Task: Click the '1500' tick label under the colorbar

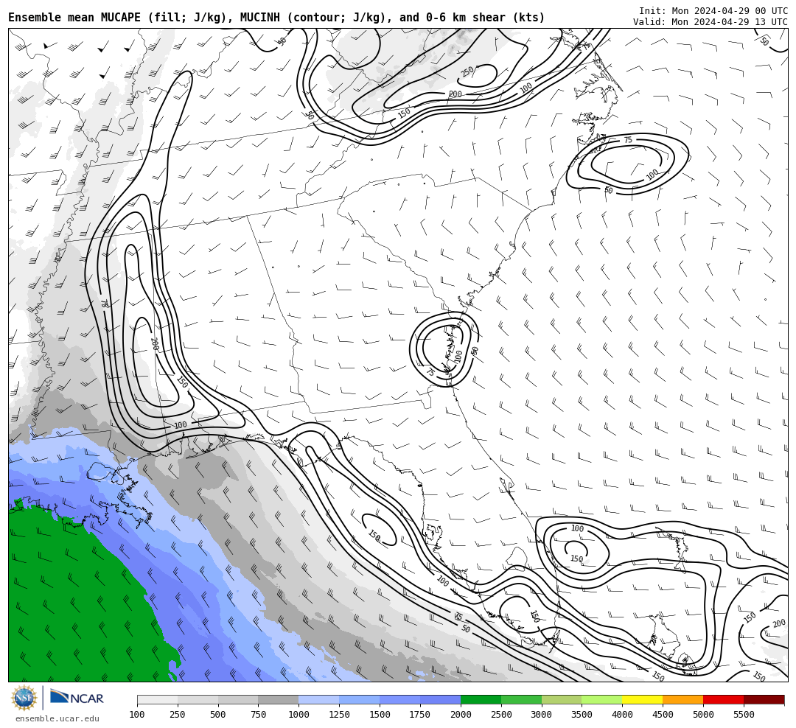Action: tap(380, 715)
